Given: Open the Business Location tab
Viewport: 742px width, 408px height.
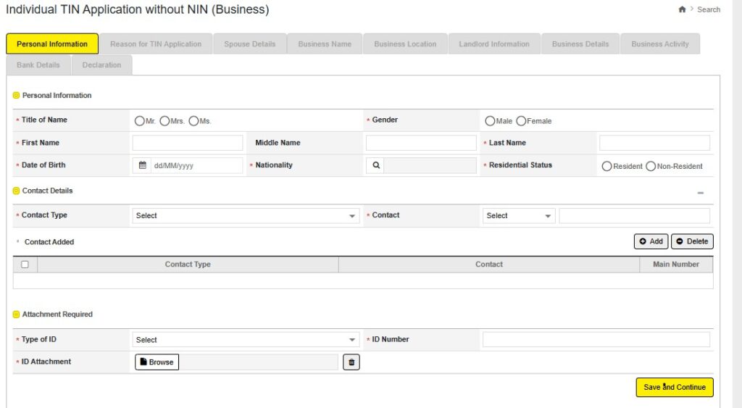Looking at the screenshot, I should (405, 44).
